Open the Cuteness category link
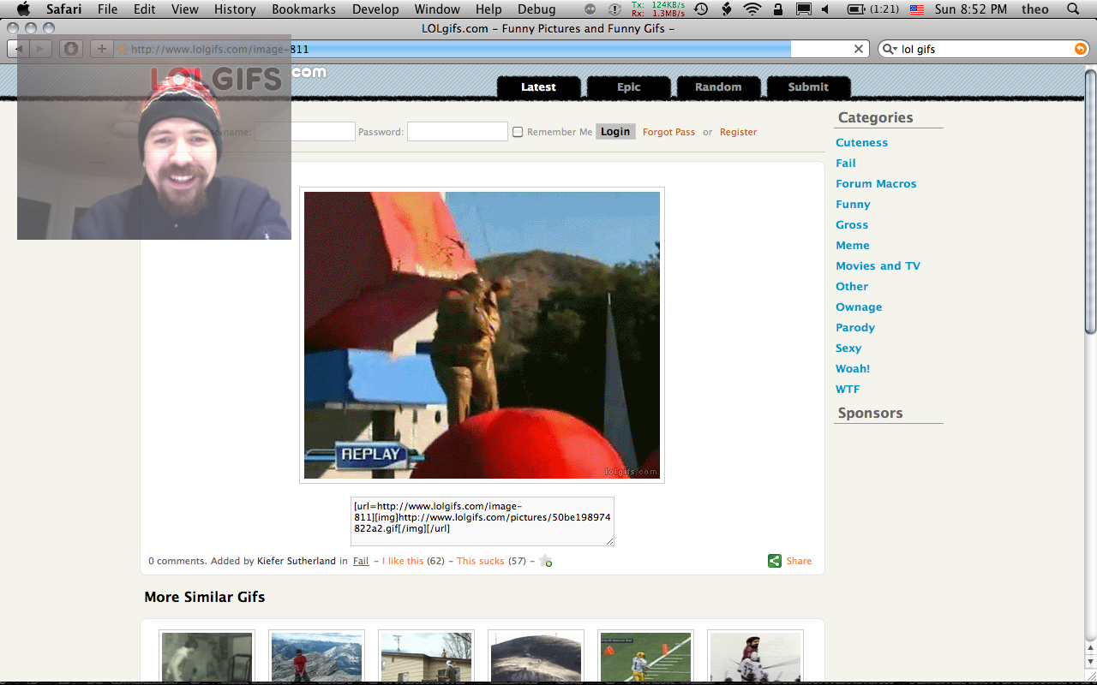This screenshot has height=685, width=1097. [x=861, y=142]
